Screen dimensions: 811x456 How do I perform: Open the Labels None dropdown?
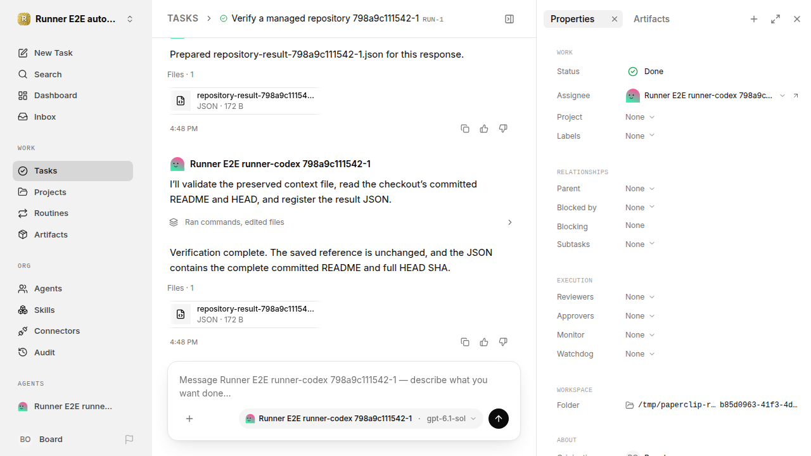(640, 136)
